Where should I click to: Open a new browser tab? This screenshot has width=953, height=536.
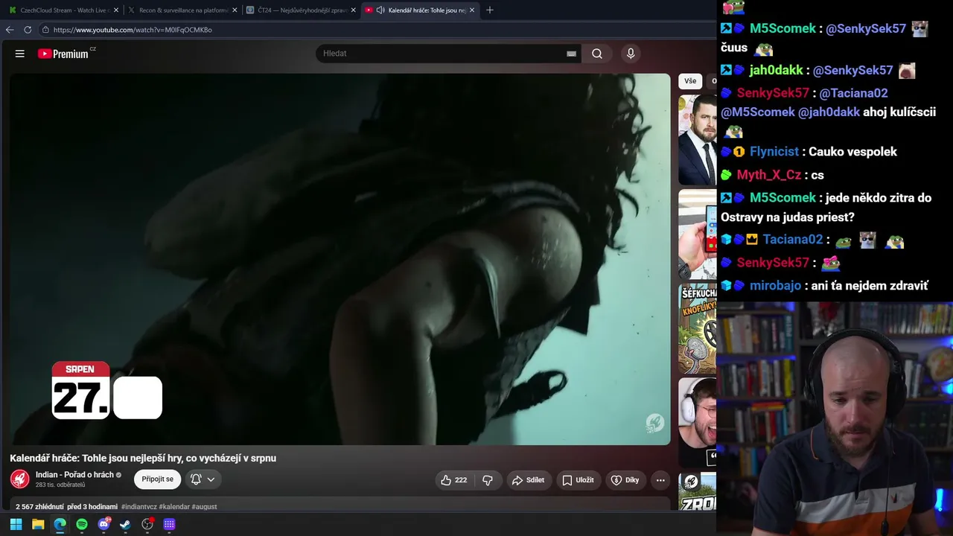489,10
